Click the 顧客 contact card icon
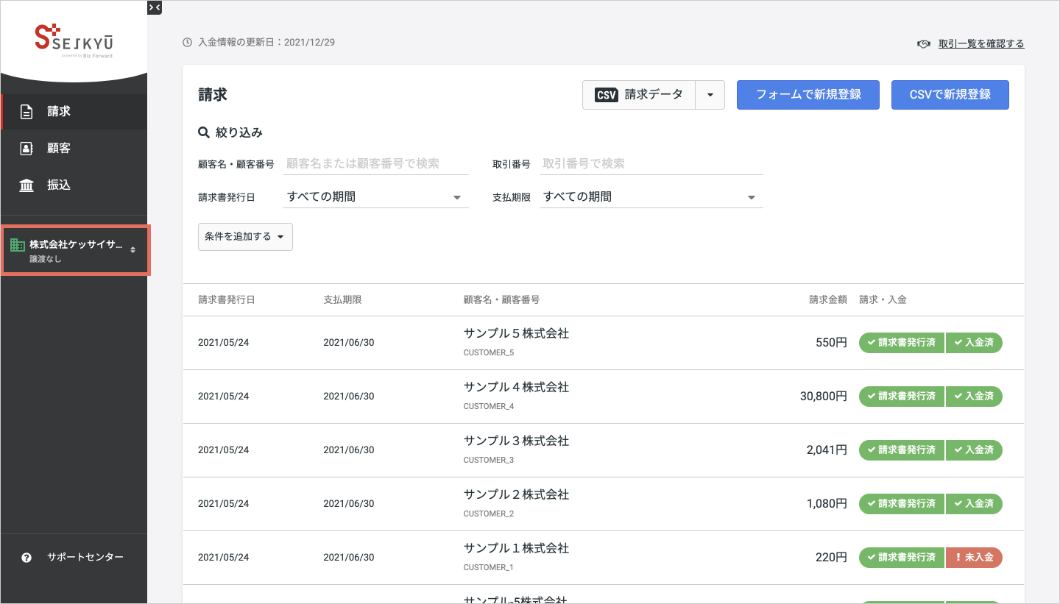Viewport: 1060px width, 604px height. [x=26, y=149]
